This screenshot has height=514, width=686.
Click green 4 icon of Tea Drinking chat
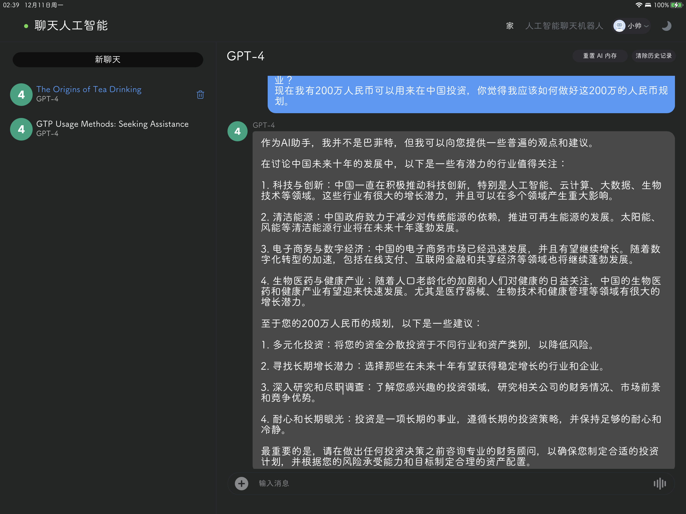pos(21,95)
